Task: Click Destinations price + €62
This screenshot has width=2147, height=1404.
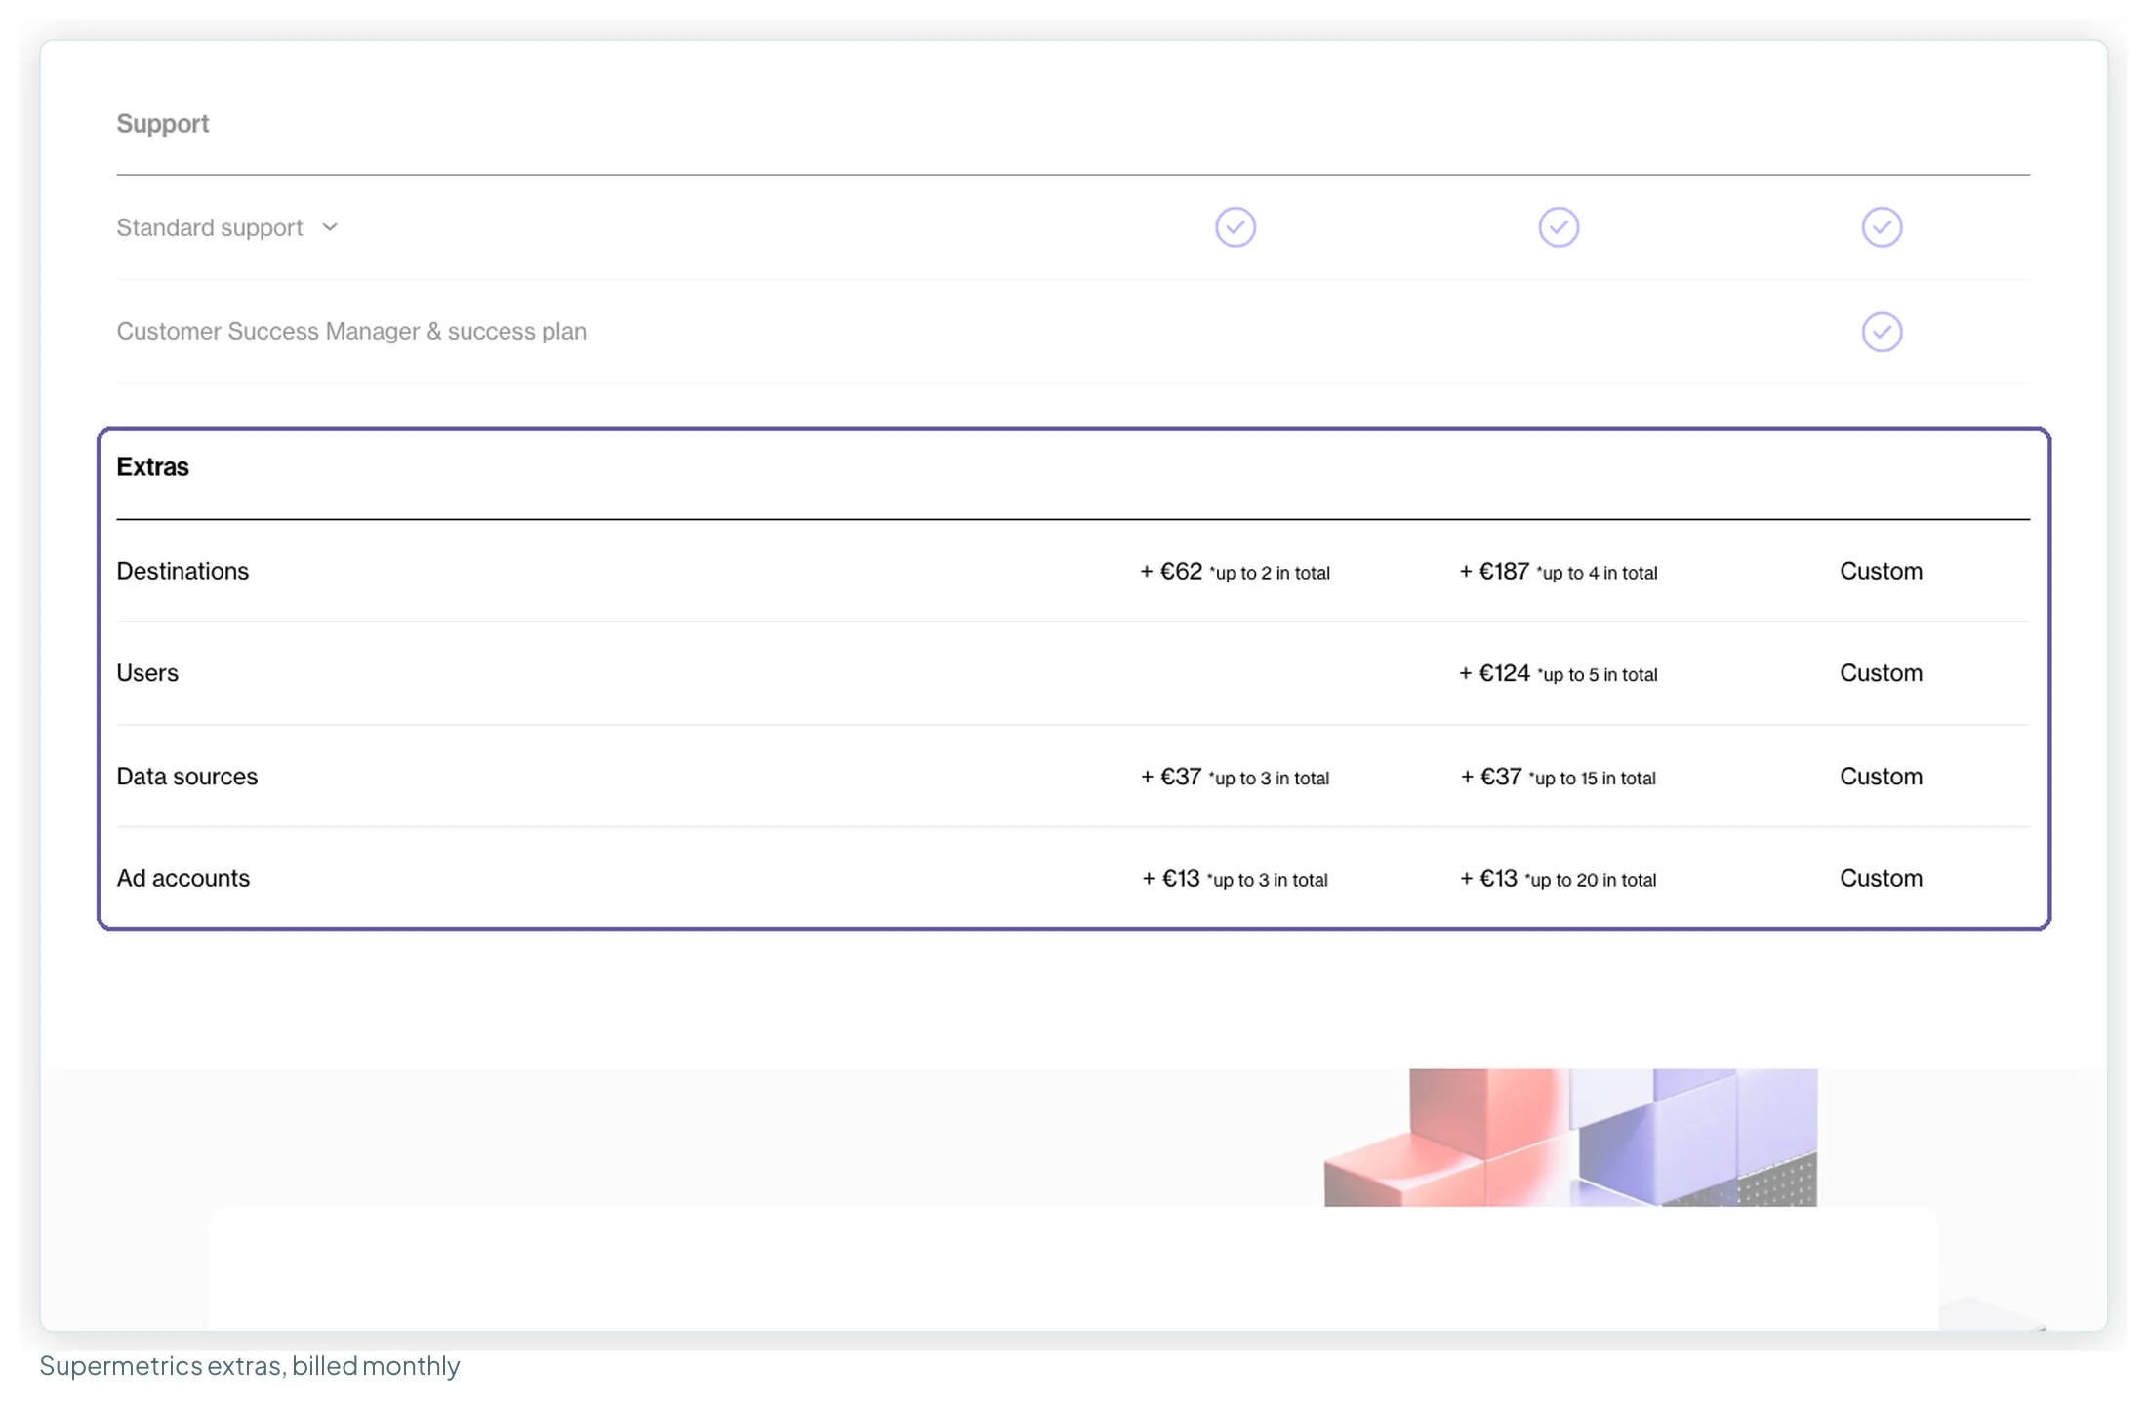Action: tap(1235, 572)
